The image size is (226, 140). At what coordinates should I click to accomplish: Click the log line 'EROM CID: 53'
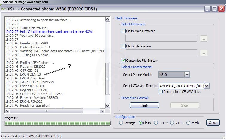pyautogui.click(x=30, y=74)
